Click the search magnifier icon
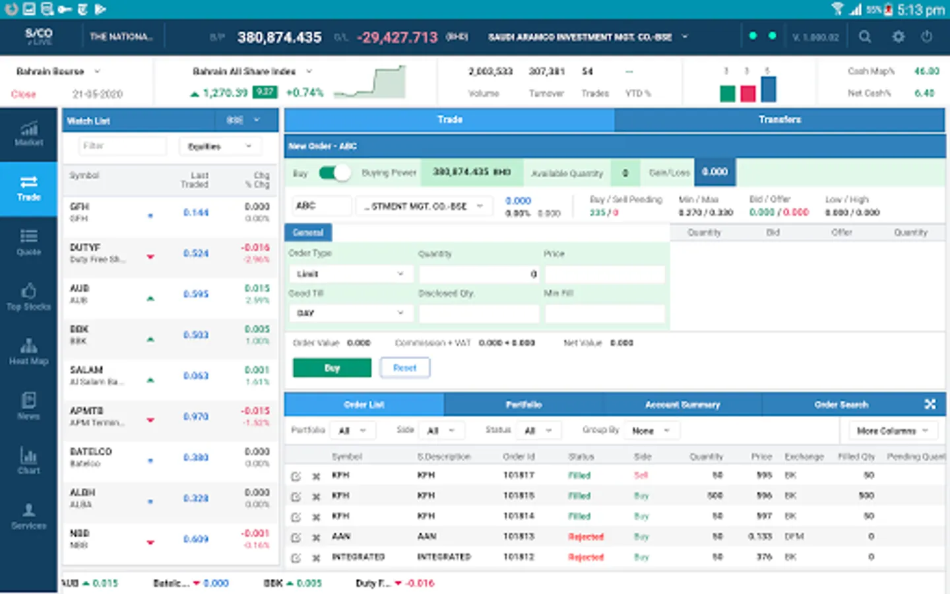 coord(865,37)
